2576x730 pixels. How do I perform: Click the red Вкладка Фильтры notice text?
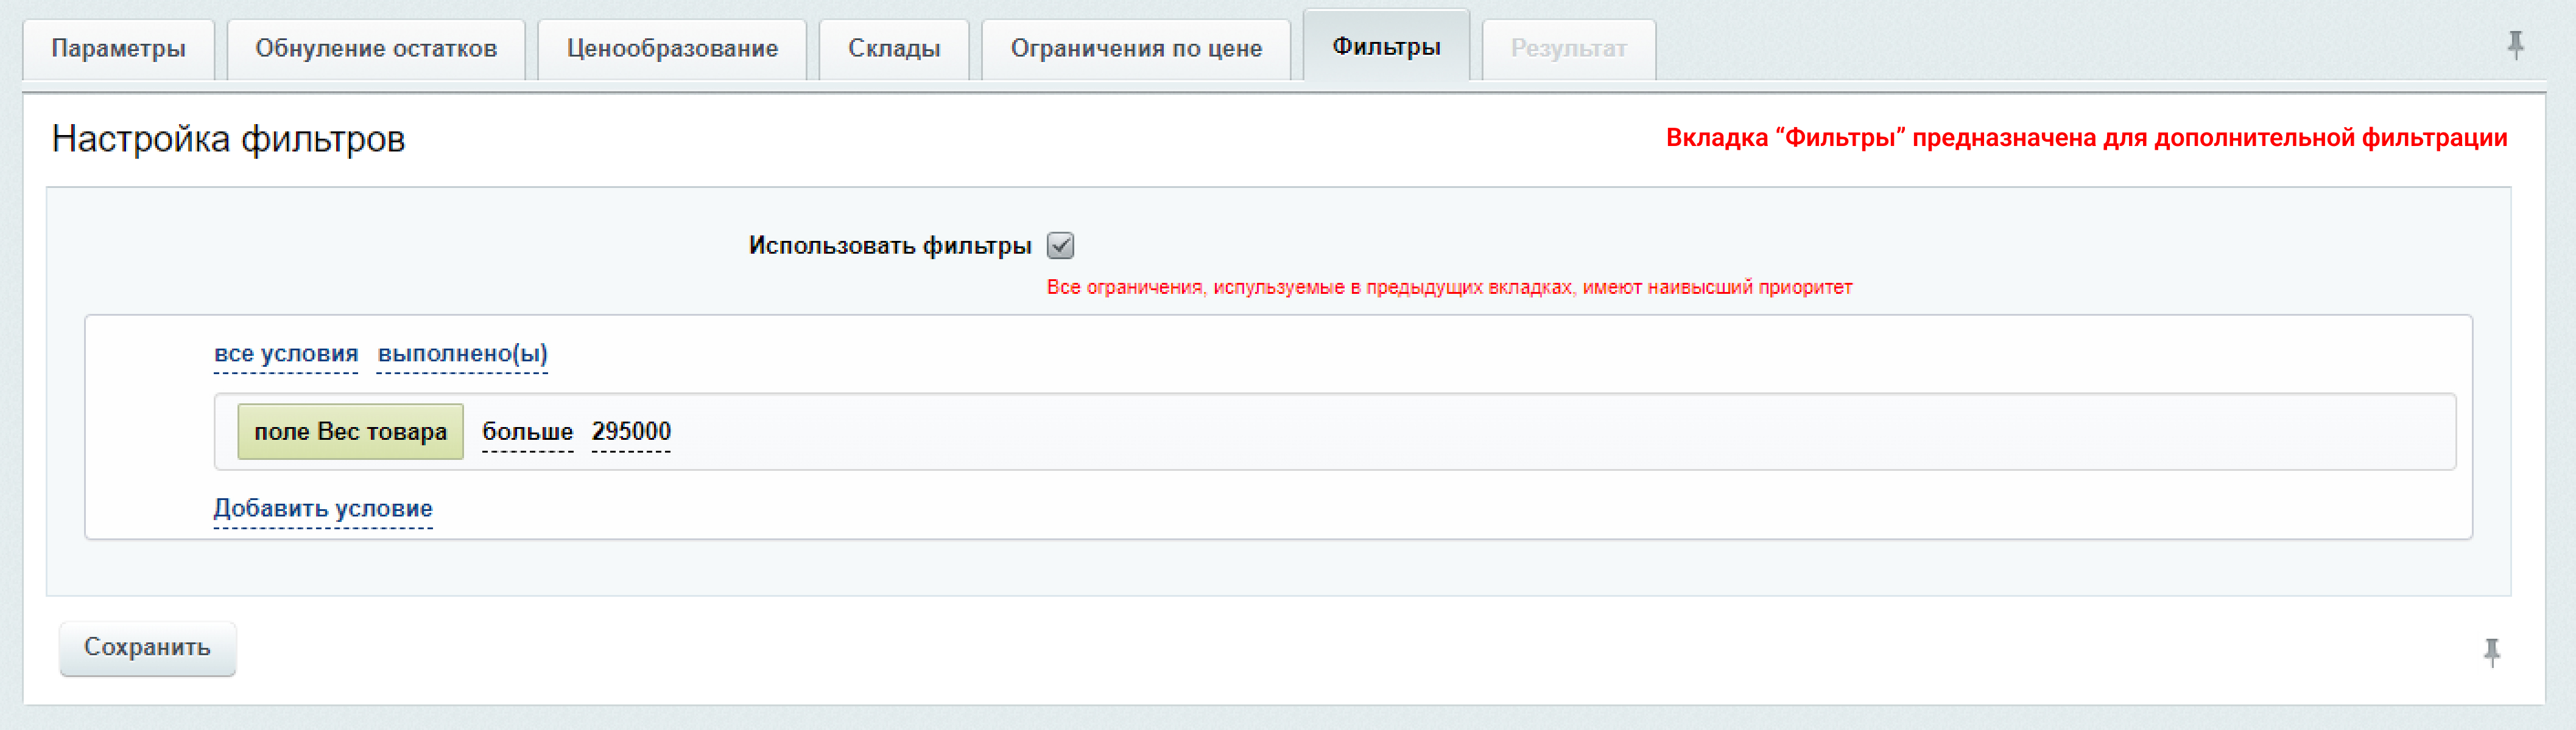click(x=2086, y=139)
